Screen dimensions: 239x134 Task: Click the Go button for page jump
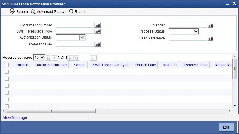(x=93, y=58)
